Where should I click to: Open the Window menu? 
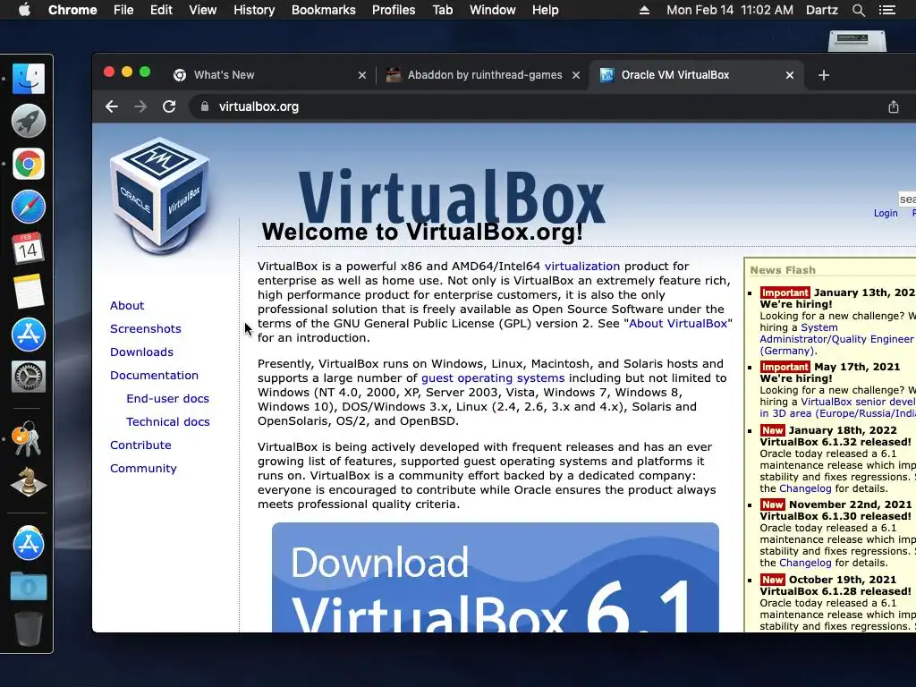pyautogui.click(x=493, y=10)
